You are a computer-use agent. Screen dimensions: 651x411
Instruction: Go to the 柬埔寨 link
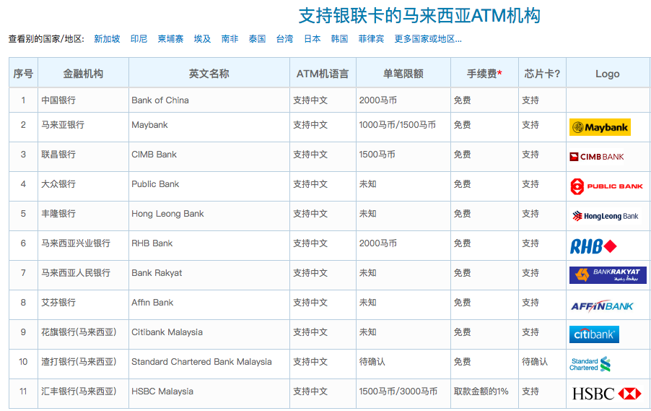point(170,39)
